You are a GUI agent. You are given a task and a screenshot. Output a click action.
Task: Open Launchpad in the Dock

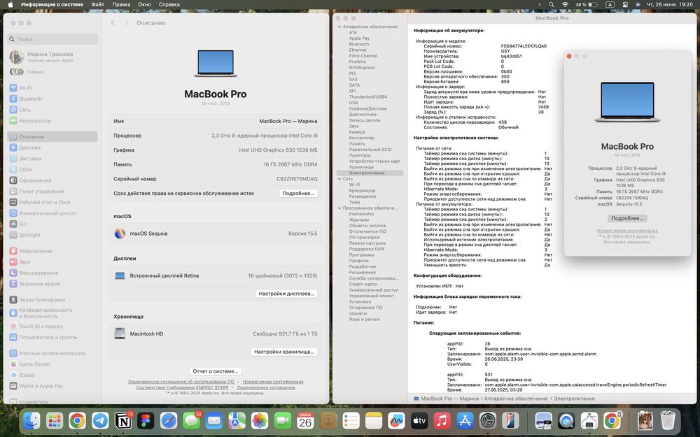(x=55, y=420)
